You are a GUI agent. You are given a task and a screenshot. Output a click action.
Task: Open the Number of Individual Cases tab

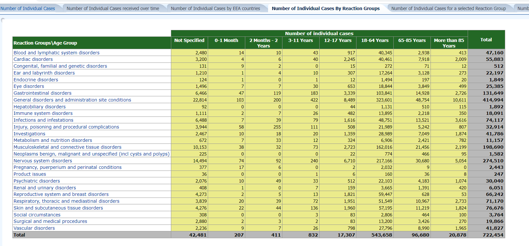(28, 8)
